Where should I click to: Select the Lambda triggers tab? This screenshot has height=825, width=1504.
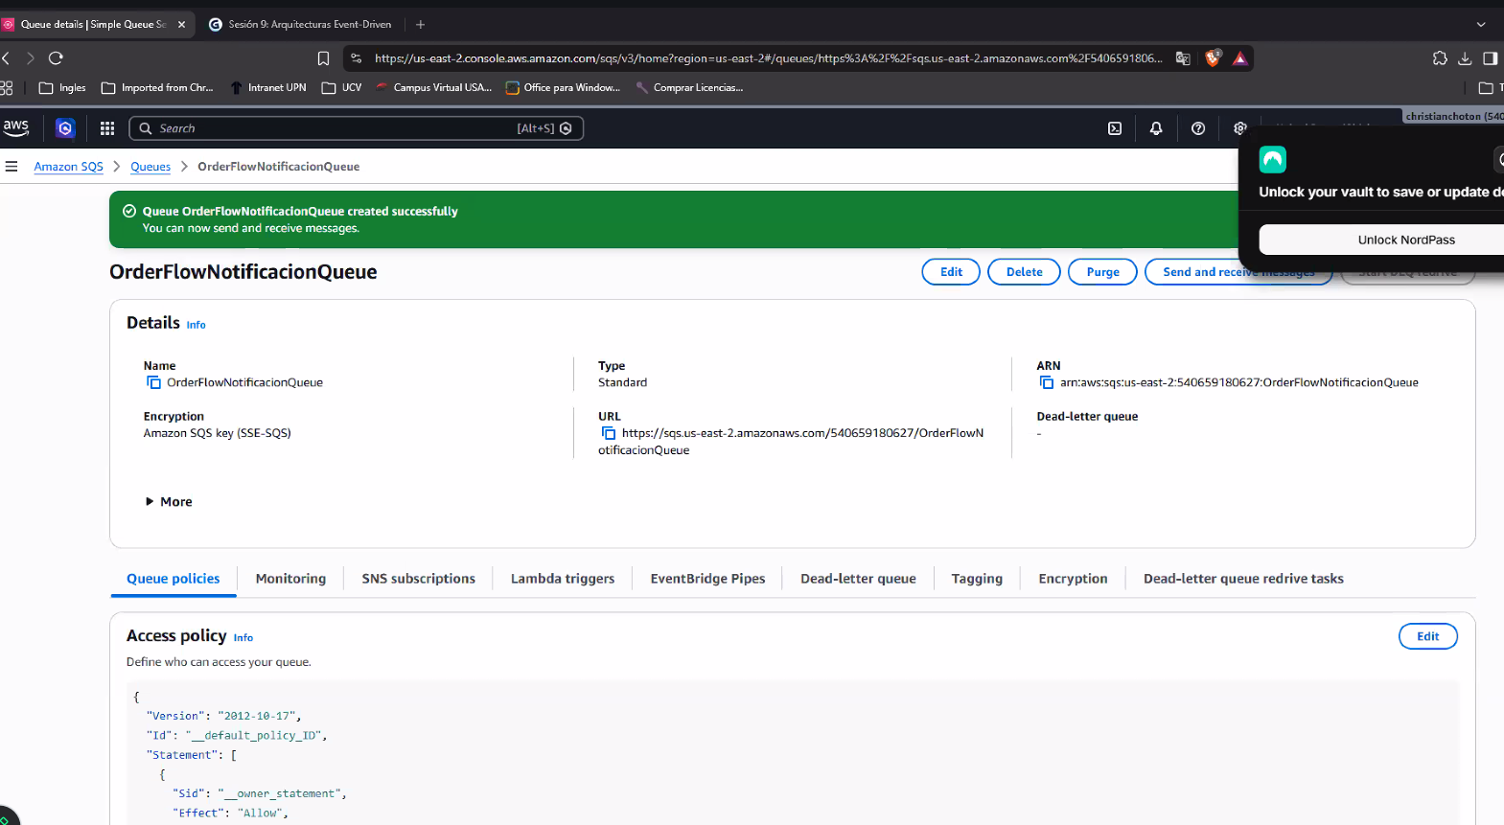pos(563,579)
